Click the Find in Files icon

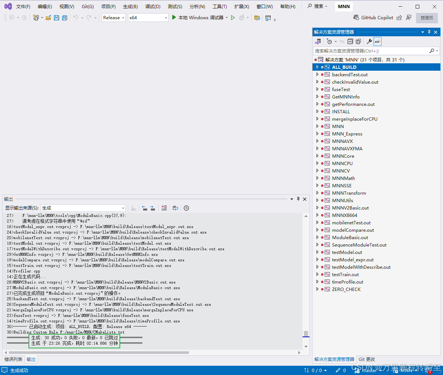tap(257, 18)
